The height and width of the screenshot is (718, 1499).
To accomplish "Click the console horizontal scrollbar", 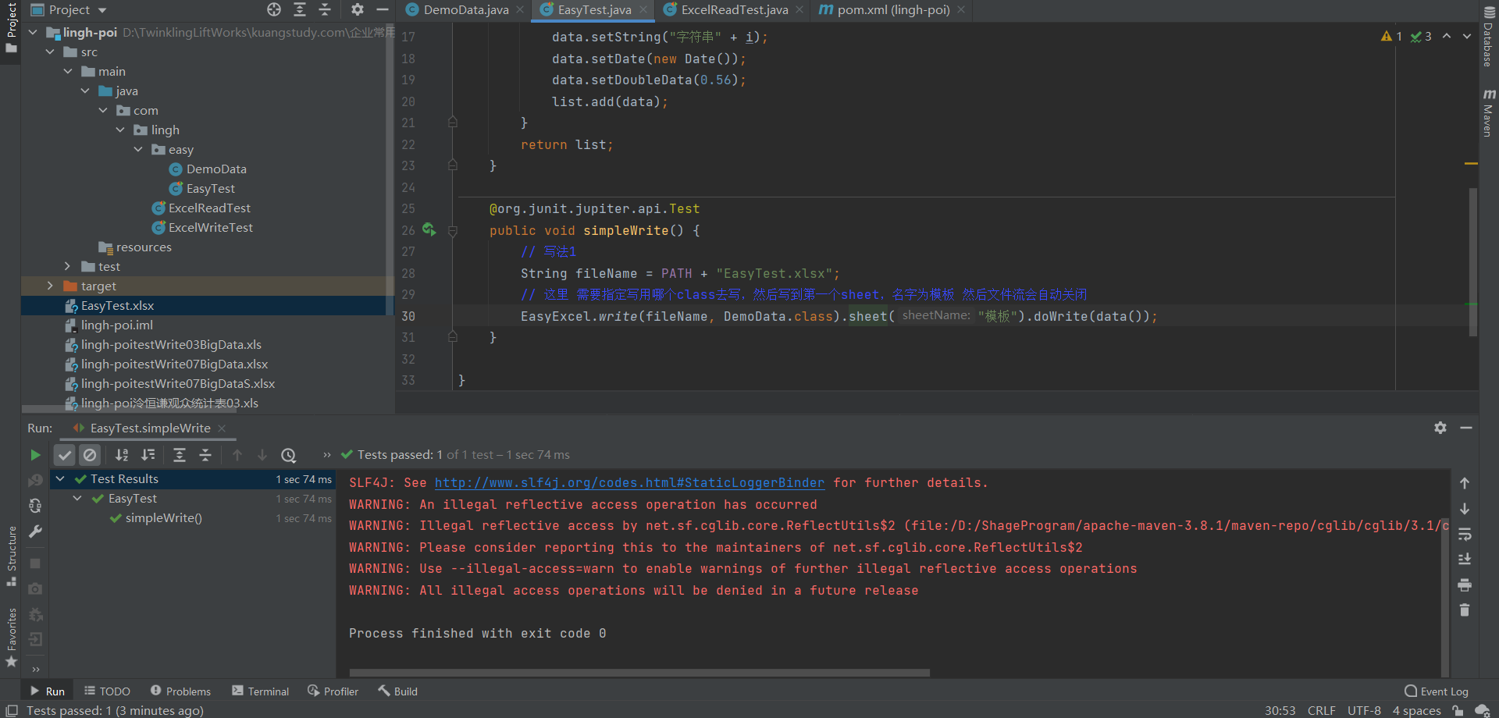I will tap(639, 672).
